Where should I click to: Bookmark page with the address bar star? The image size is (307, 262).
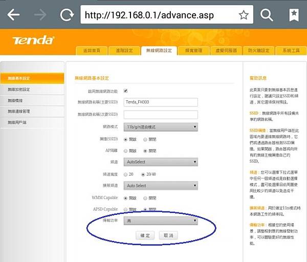coord(244,15)
